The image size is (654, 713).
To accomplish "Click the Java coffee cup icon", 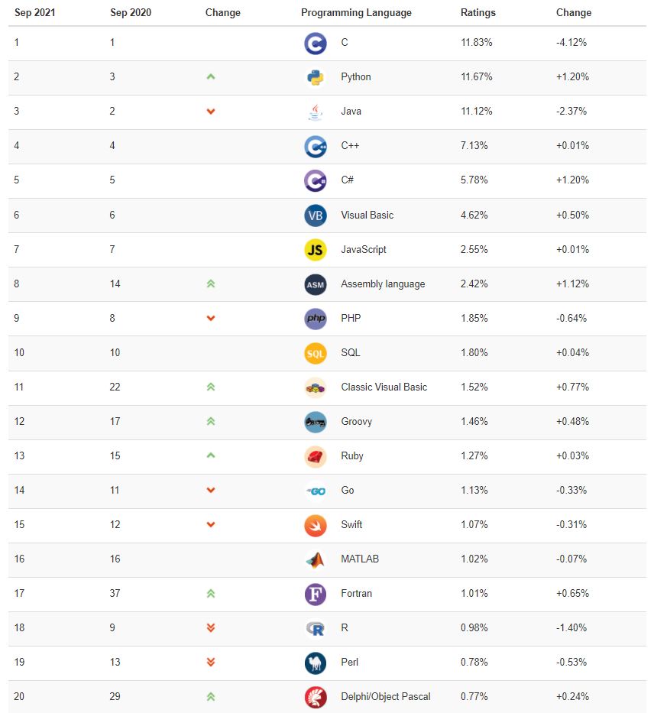I will point(315,112).
